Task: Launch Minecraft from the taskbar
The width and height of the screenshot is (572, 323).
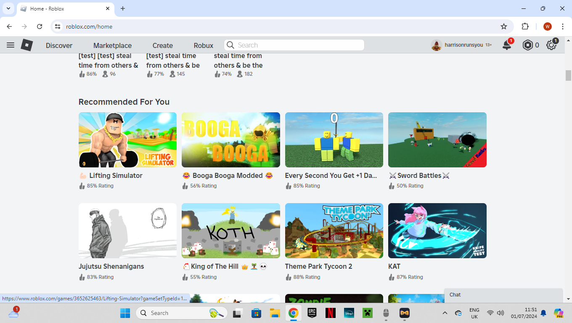Action: 368,313
